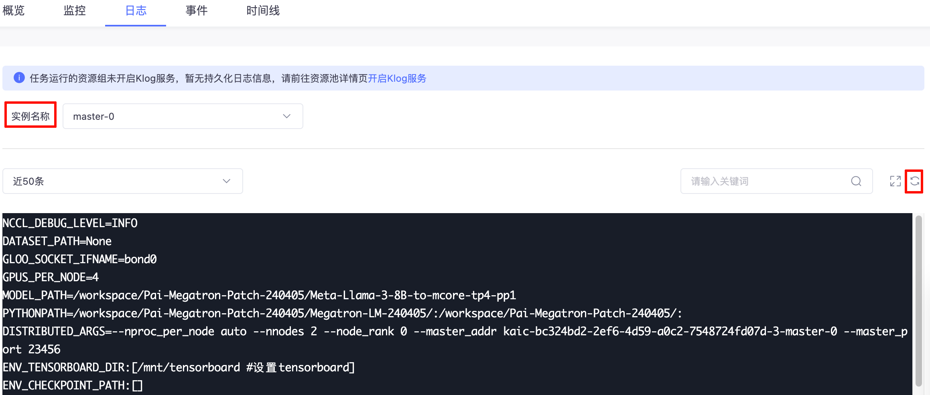Open the master-0 instance dropdown

pyautogui.click(x=183, y=116)
